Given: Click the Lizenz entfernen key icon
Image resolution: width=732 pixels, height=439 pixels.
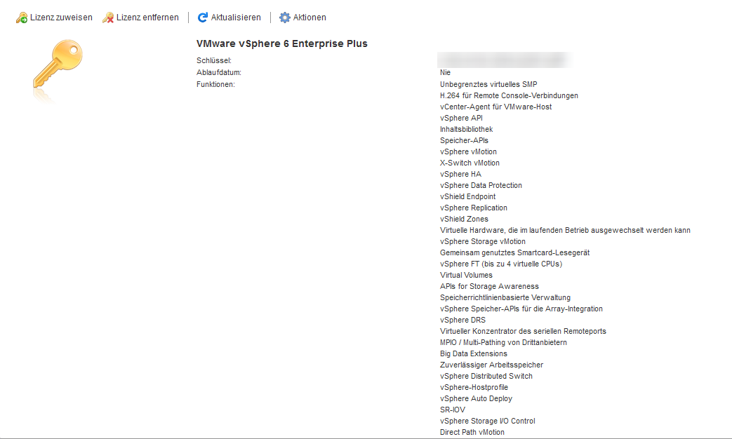Looking at the screenshot, I should (108, 18).
